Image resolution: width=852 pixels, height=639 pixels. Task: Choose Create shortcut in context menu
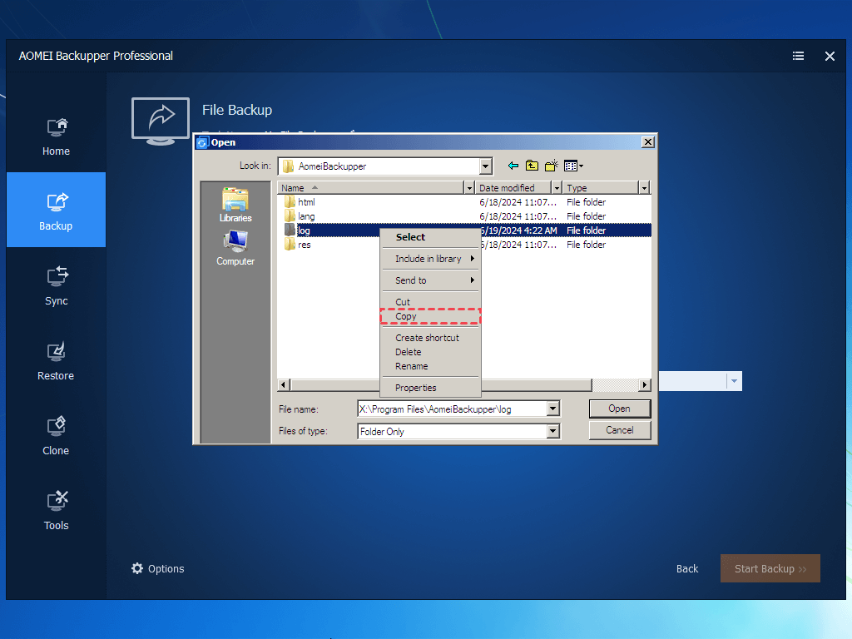[430, 338]
